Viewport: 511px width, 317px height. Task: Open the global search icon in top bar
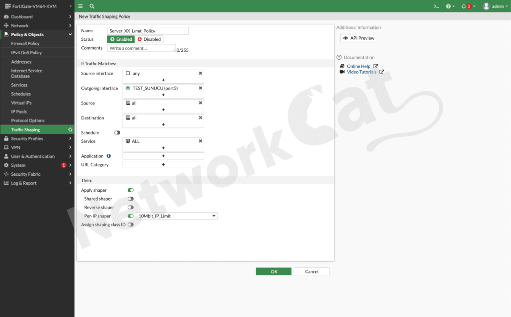click(x=92, y=6)
